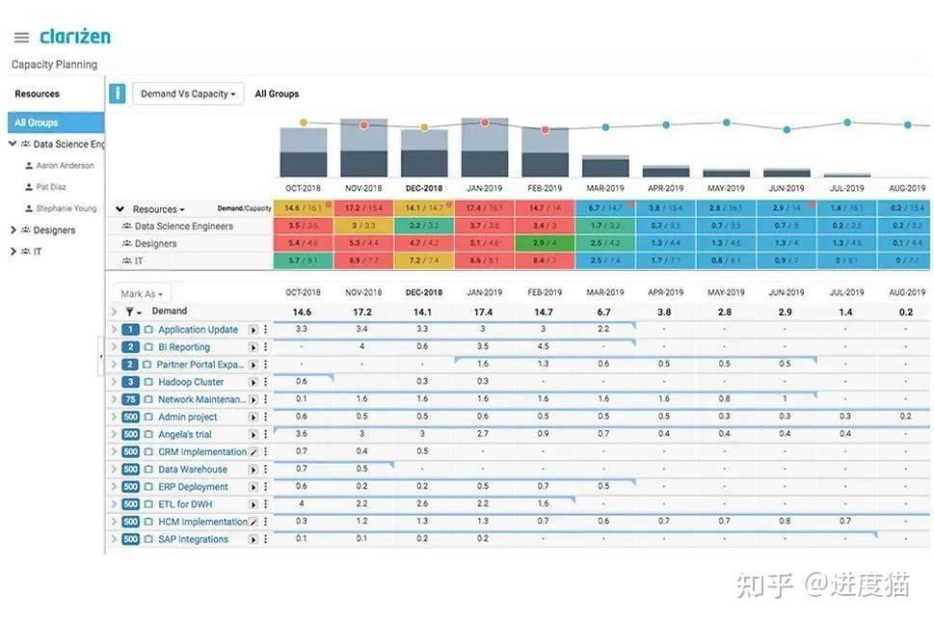Open the filter funnel in the Demand row

point(130,311)
